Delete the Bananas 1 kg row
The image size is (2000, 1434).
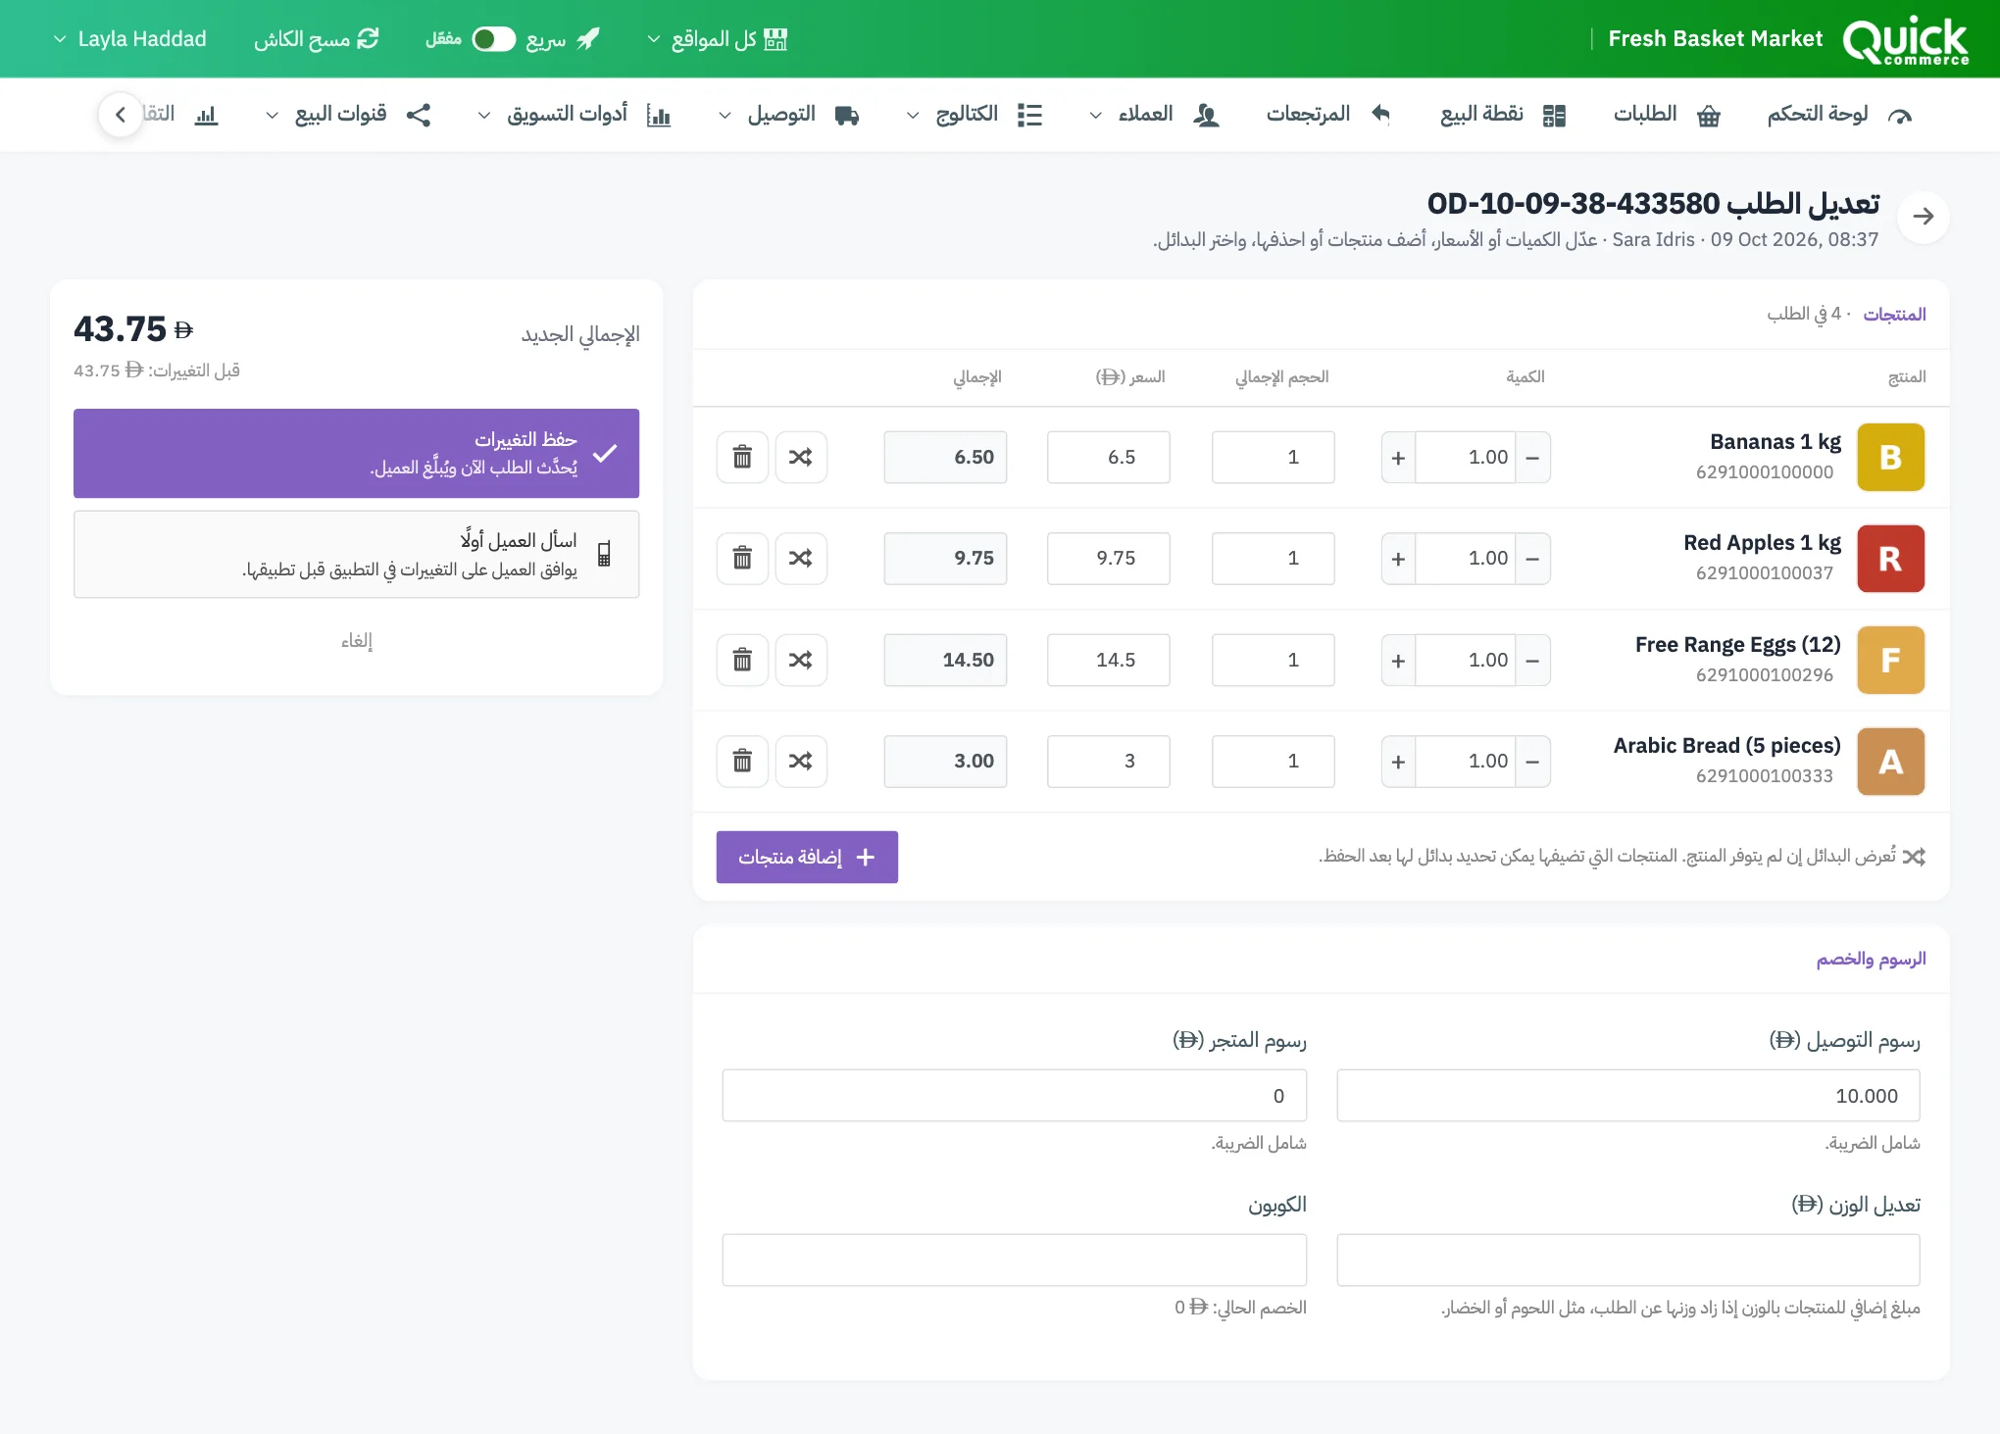(x=742, y=457)
